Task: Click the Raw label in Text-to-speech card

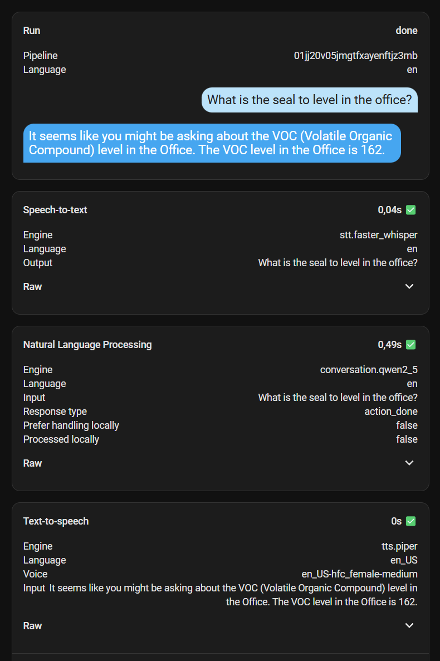Action: pyautogui.click(x=32, y=626)
